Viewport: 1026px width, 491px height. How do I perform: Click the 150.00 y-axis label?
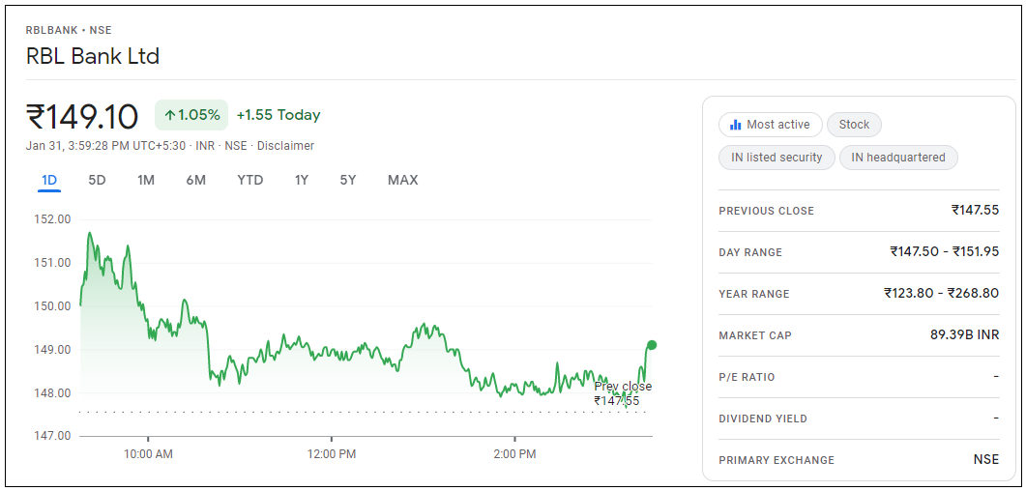pyautogui.click(x=51, y=306)
